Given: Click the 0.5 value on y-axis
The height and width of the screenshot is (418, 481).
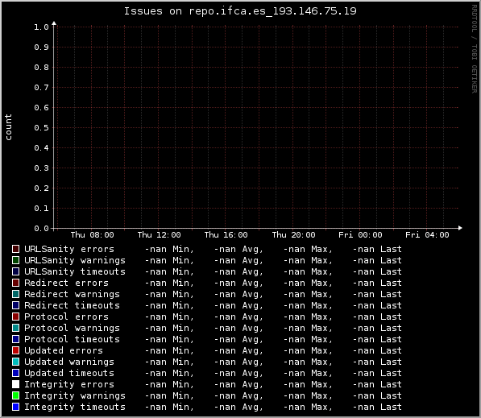Looking at the screenshot, I should coord(41,127).
